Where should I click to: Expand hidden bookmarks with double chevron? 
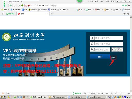coord(68,10)
